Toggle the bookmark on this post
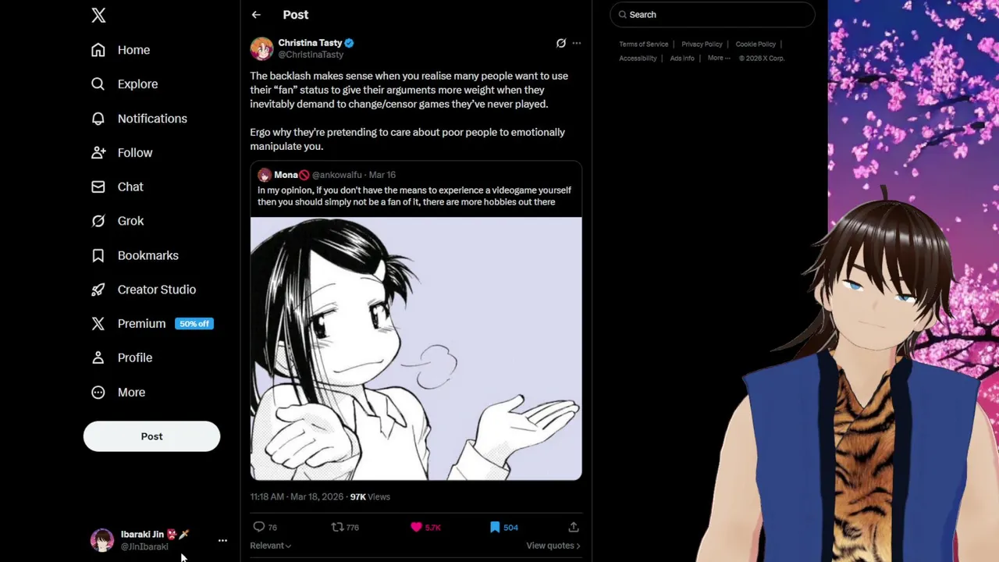Screen dimensions: 999x562 point(495,527)
